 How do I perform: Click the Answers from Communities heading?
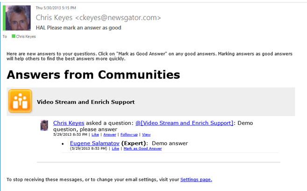coord(93,74)
